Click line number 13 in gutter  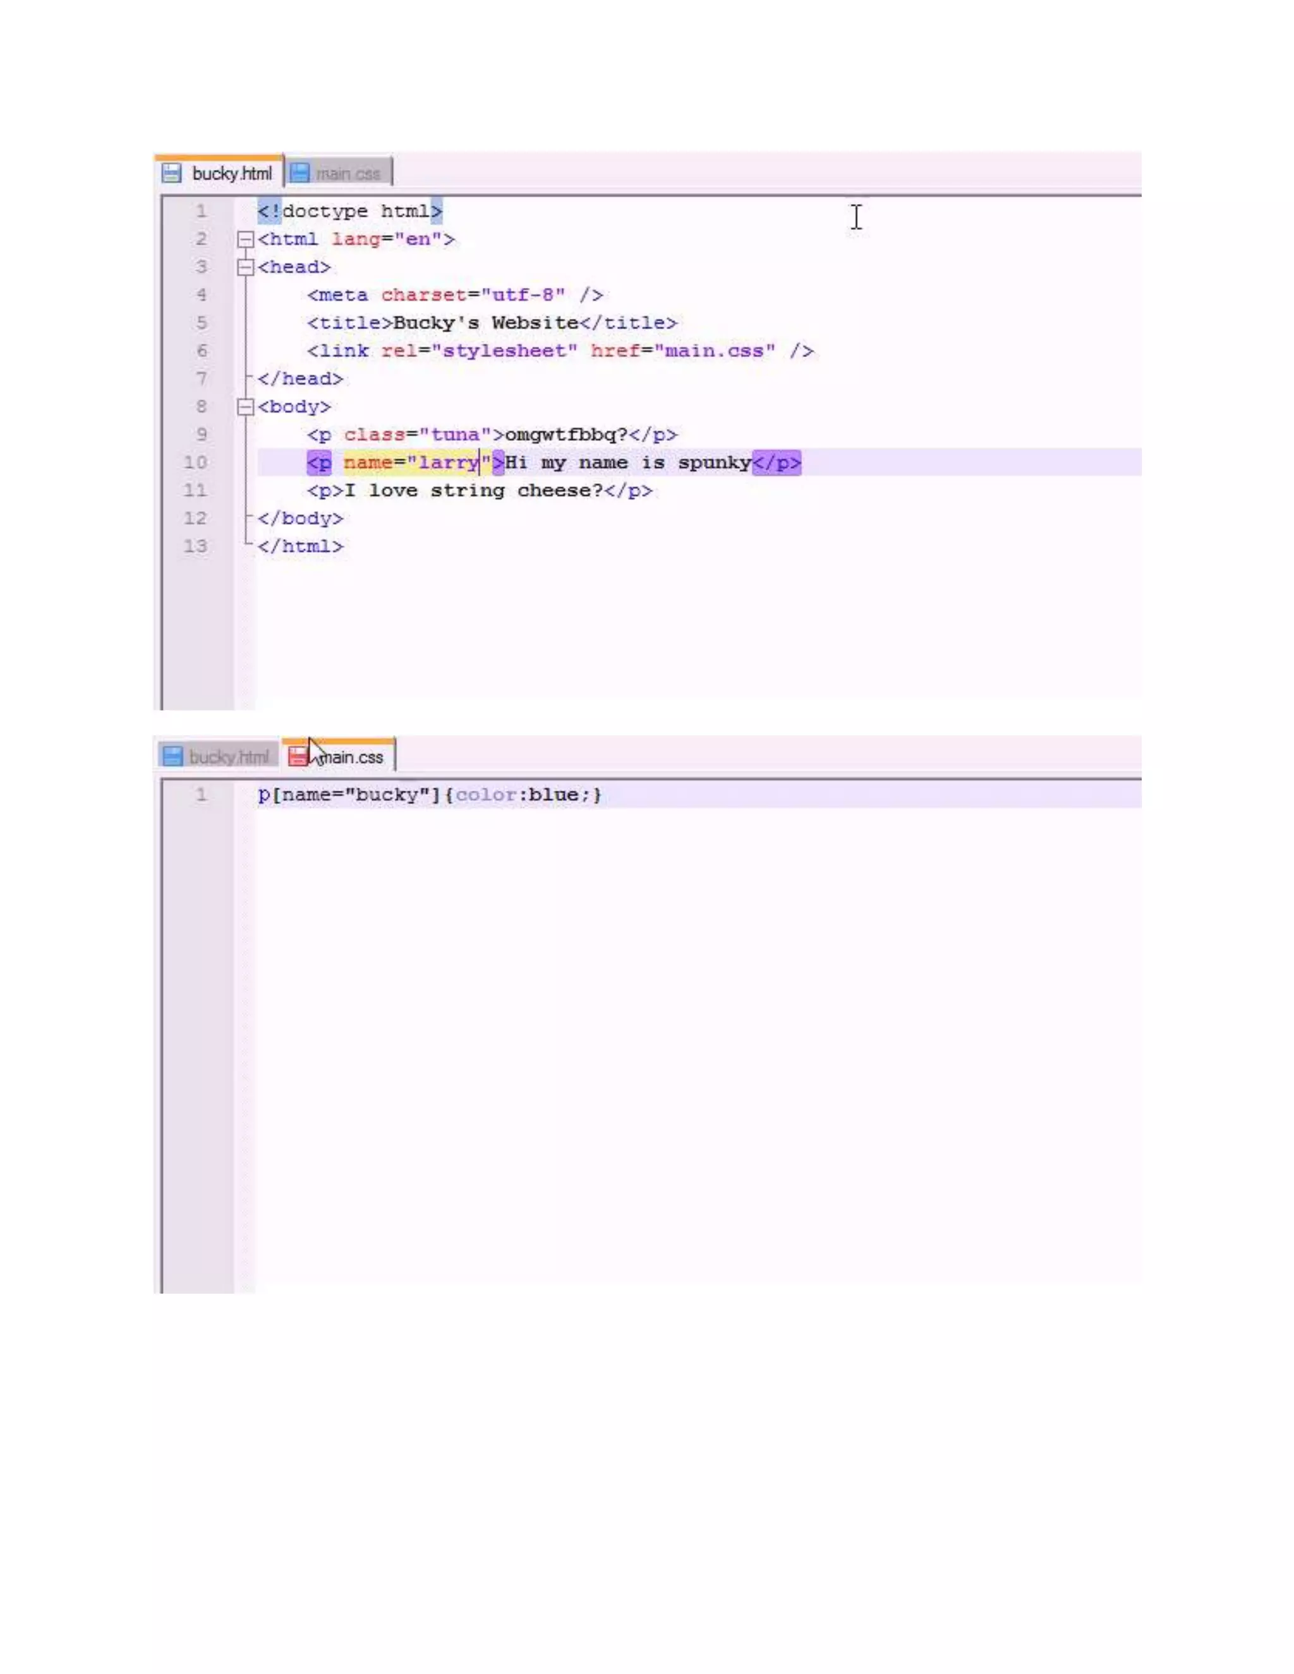coord(195,546)
